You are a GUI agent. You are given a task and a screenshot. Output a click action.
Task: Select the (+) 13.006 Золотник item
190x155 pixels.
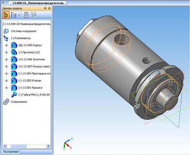32,59
